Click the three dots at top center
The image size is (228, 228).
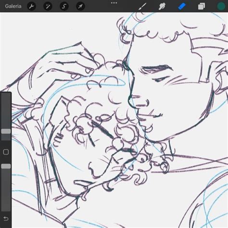(x=114, y=3)
